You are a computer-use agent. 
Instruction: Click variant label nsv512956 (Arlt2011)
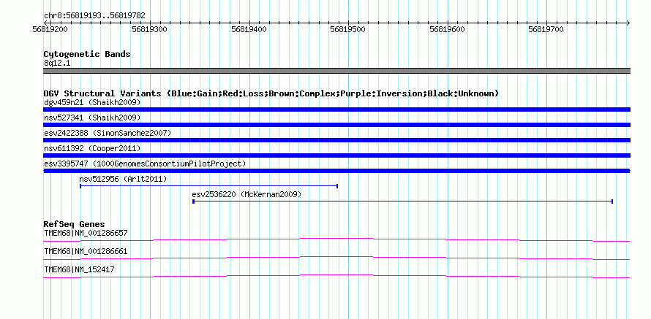point(123,179)
